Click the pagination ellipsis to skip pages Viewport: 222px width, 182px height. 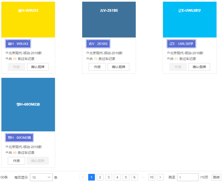click(x=143, y=177)
